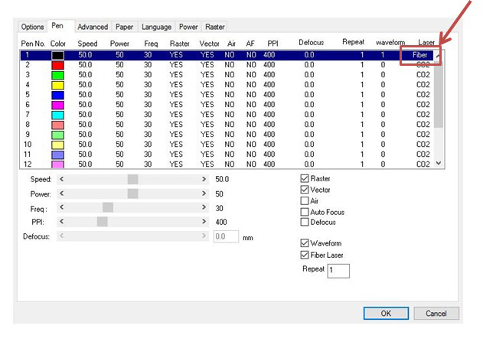Enable the Air checkbox

(305, 200)
